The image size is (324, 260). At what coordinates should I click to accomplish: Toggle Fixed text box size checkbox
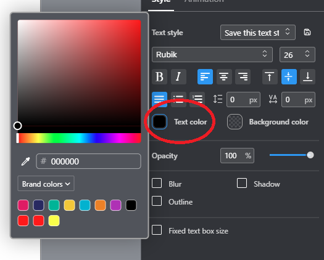point(157,230)
